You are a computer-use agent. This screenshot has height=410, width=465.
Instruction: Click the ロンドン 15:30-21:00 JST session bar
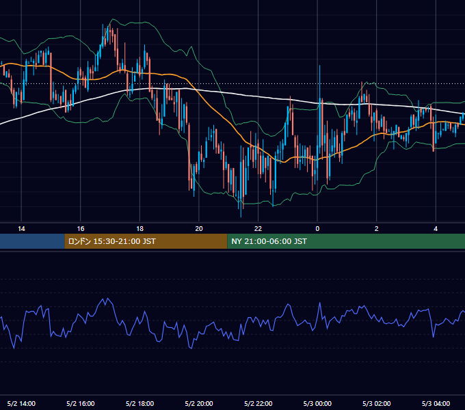146,241
